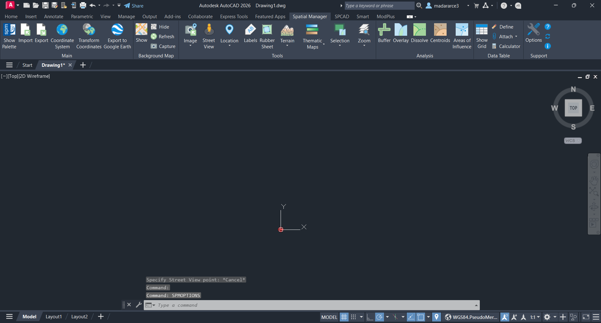This screenshot has height=323, width=601.
Task: Click Show Grid data table
Action: tap(482, 36)
